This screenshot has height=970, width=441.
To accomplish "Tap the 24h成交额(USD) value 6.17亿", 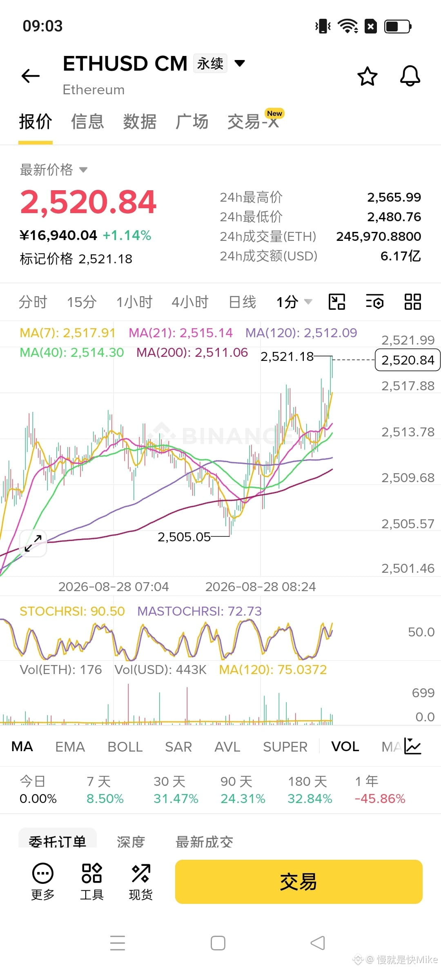I will click(401, 256).
